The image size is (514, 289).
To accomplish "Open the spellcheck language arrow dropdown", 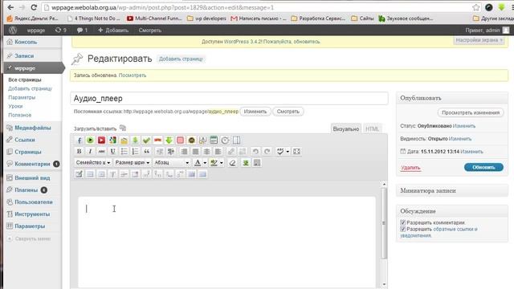I will [288, 152].
